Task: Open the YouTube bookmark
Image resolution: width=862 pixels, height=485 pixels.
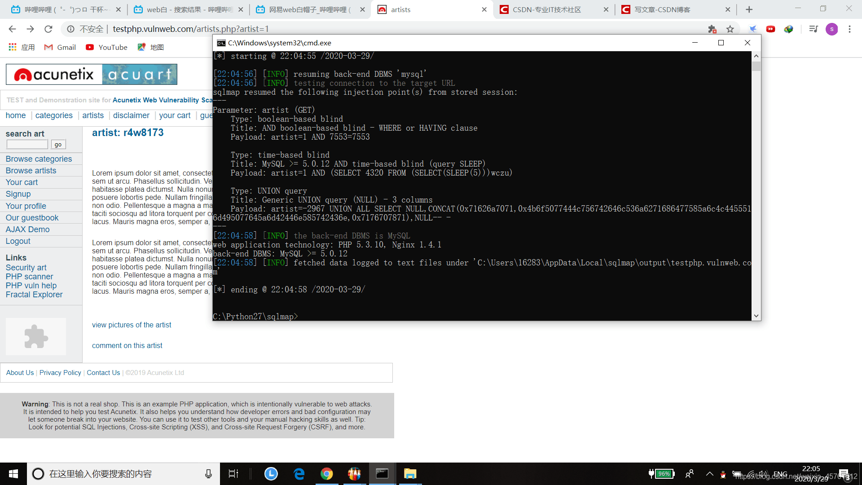Action: 106,47
